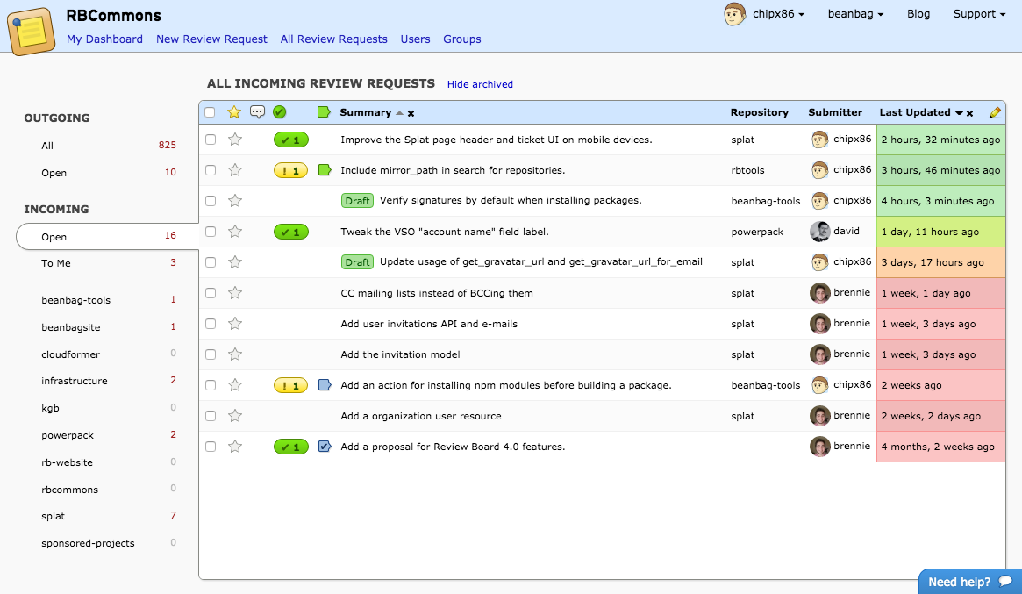
Task: Click the yellow issue badge on 'Include mirror_path' row
Action: pos(290,171)
